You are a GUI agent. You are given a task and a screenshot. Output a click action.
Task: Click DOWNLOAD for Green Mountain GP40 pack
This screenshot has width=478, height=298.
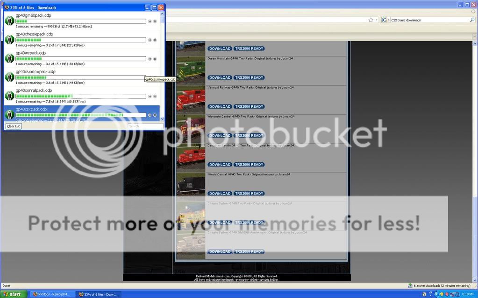click(220, 77)
